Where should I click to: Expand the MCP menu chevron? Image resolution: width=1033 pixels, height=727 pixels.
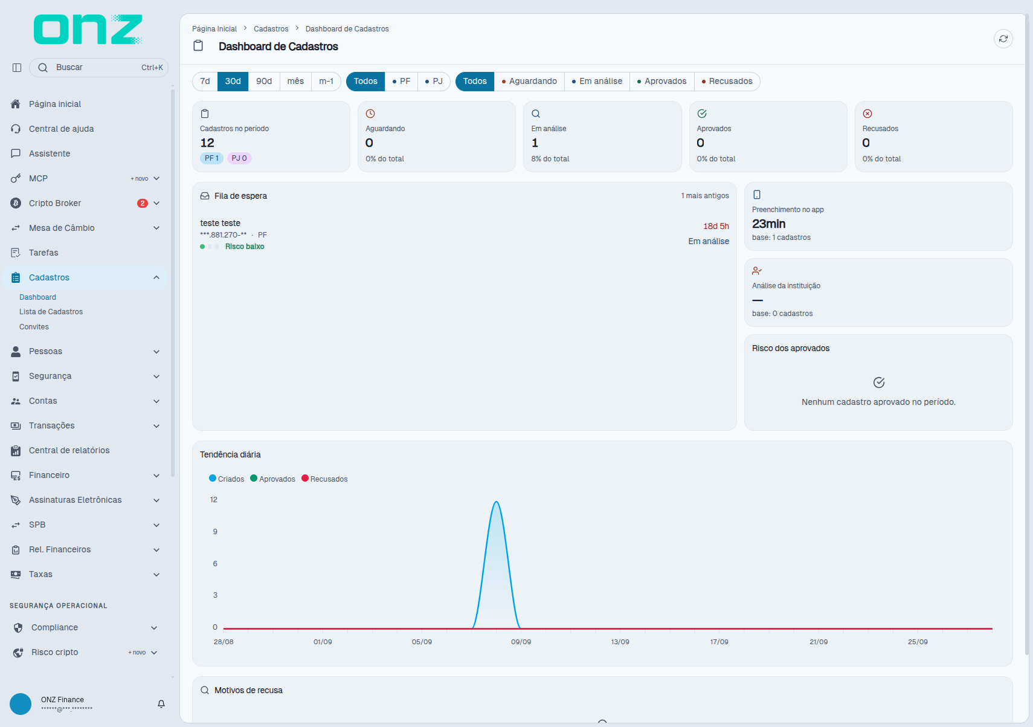[156, 178]
